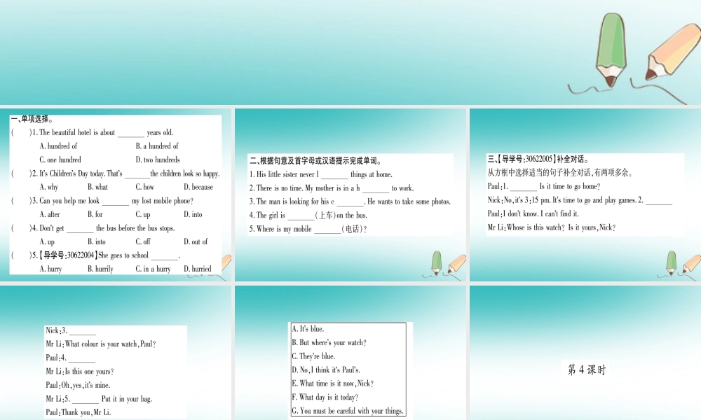Open the word completion exercise slide thumbnail
Image resolution: width=701 pixels, height=420 pixels.
(x=350, y=195)
